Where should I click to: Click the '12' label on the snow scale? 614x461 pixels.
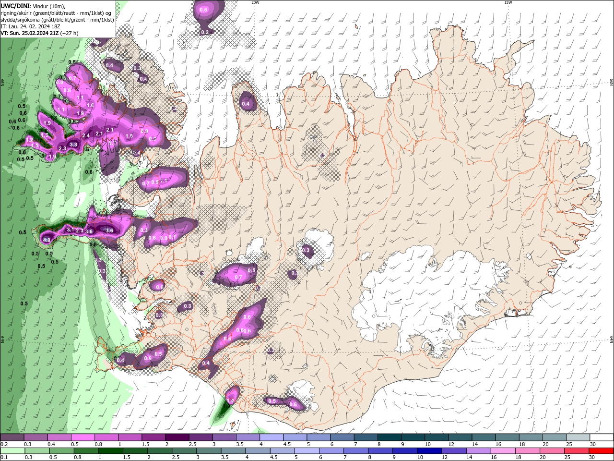pos(450,444)
